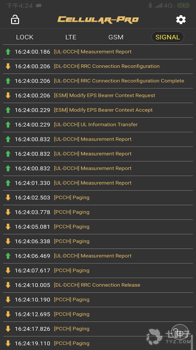
Task: Select the UL Information Transfer message
Action: point(96,125)
